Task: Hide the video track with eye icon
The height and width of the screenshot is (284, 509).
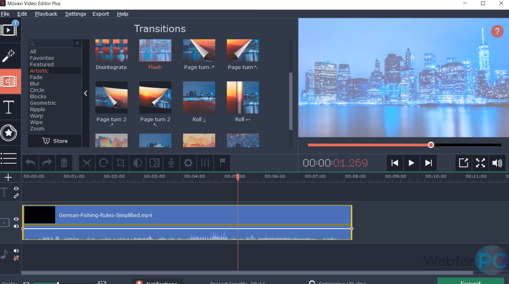Action: 16,219
